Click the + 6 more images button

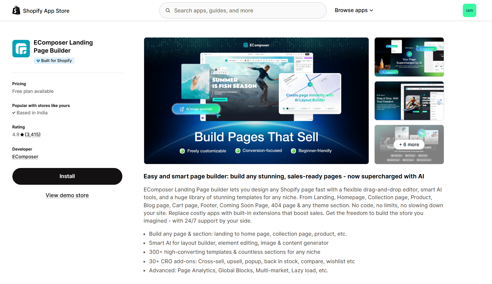coord(409,145)
